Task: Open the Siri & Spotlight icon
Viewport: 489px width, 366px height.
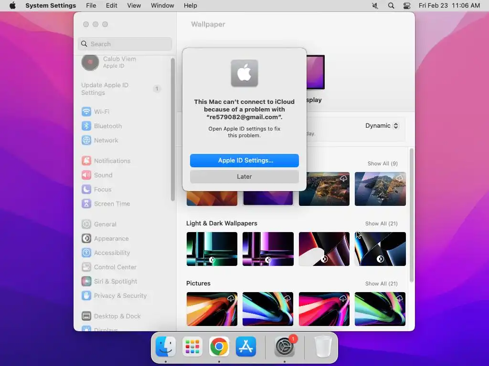Action: tap(86, 281)
